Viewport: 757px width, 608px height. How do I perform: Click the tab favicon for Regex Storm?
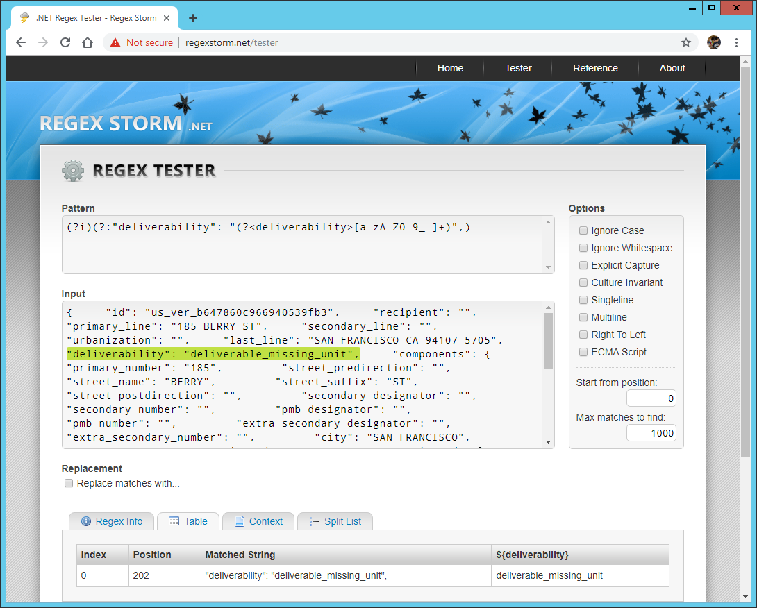(24, 18)
